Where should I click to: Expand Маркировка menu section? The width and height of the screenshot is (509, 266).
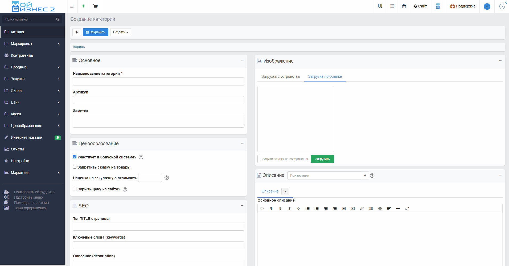[32, 44]
